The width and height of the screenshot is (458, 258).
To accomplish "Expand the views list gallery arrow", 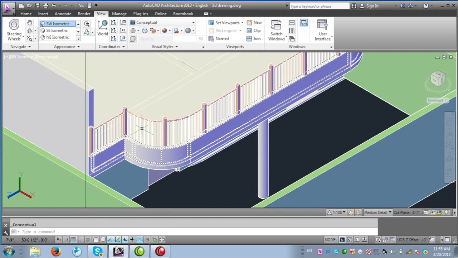I will click(x=78, y=38).
